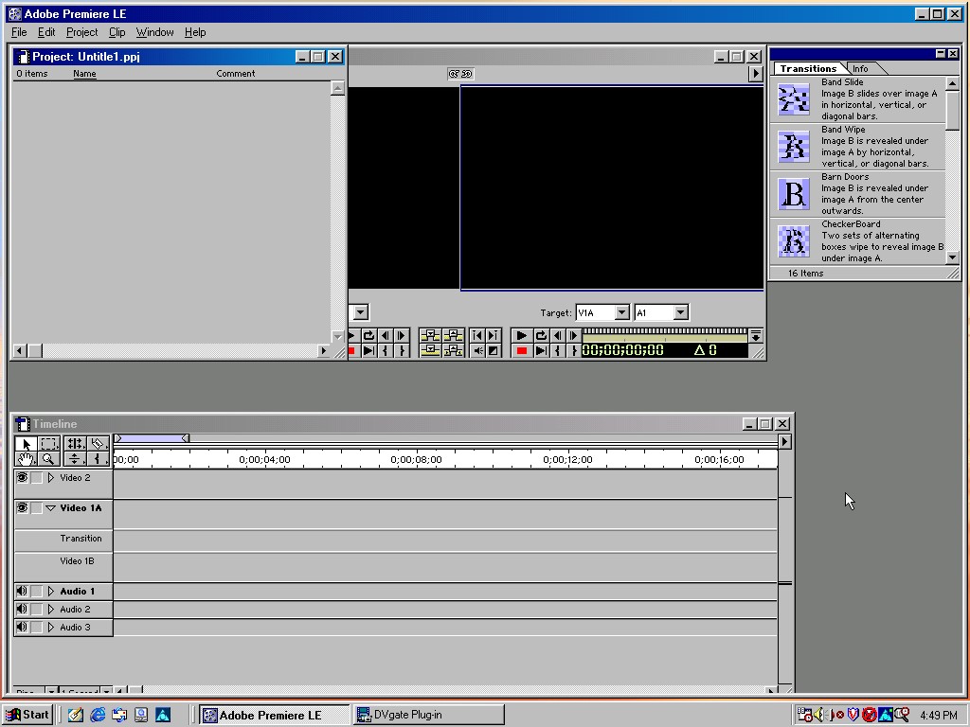The height and width of the screenshot is (727, 970).
Task: Expand the Video 2 track
Action: [51, 477]
